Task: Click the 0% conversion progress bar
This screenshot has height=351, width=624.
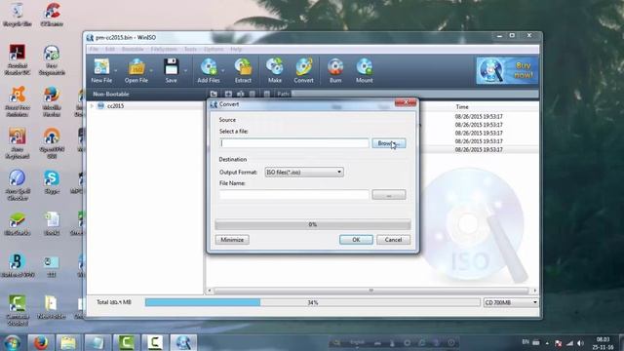Action: coord(313,224)
